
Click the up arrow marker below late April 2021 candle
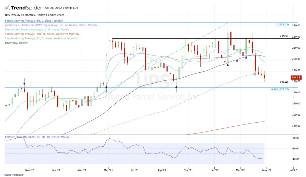pyautogui.click(x=106, y=87)
